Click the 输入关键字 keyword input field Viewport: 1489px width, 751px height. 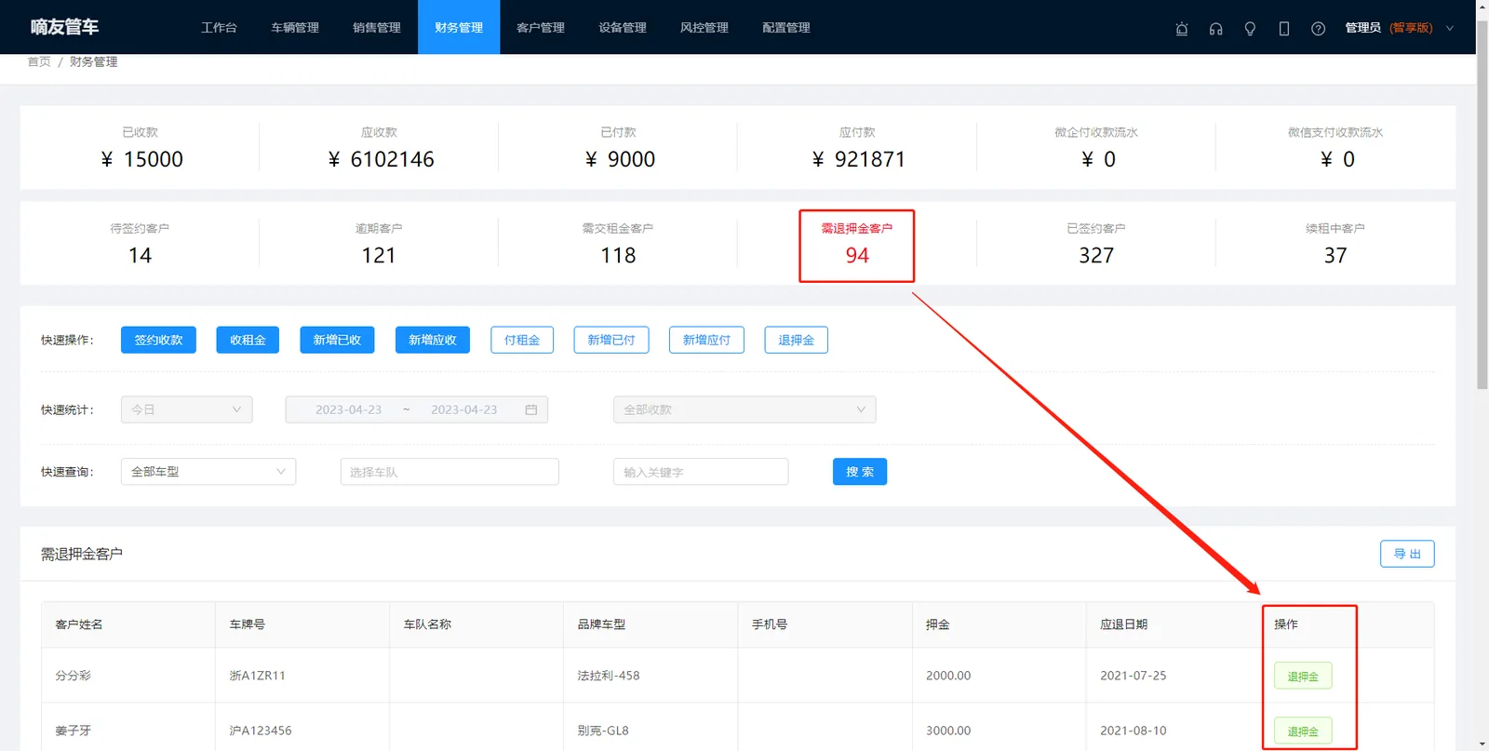[701, 472]
